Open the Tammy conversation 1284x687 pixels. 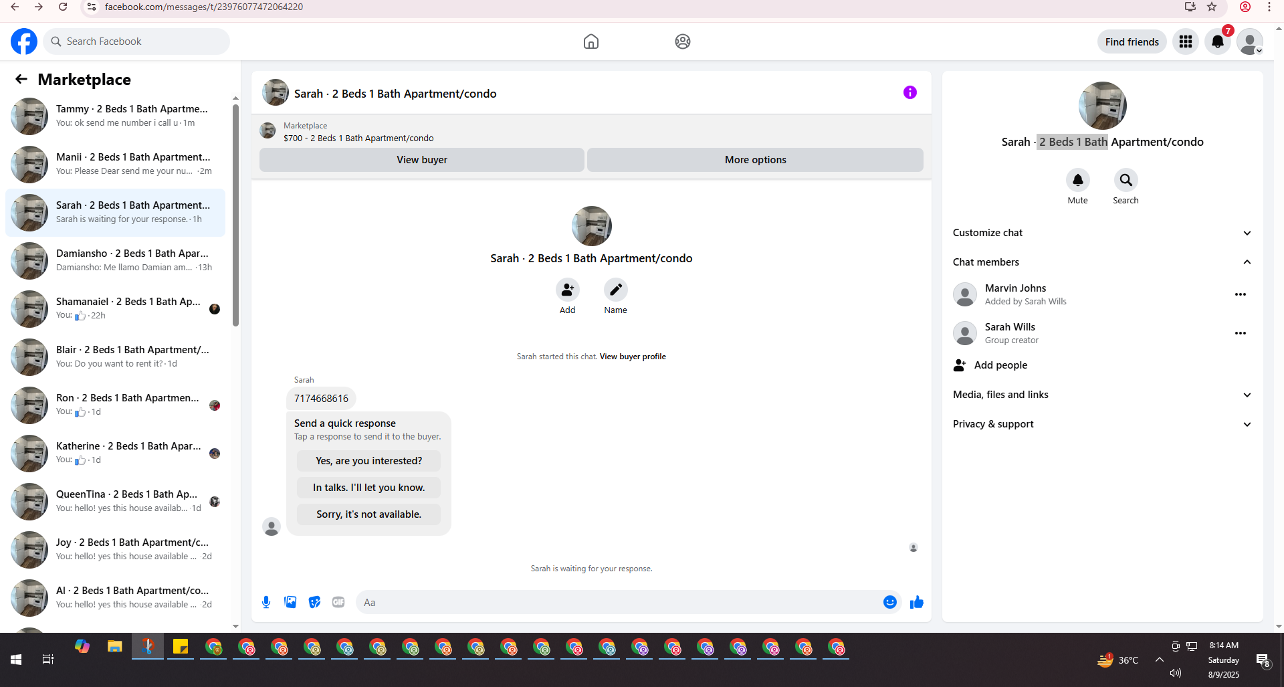click(116, 116)
